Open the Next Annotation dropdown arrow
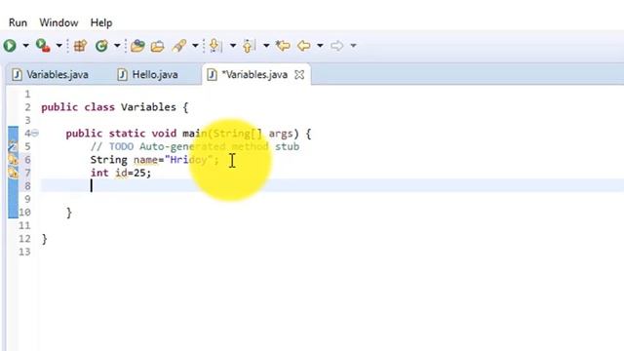This screenshot has height=351, width=624. (233, 46)
